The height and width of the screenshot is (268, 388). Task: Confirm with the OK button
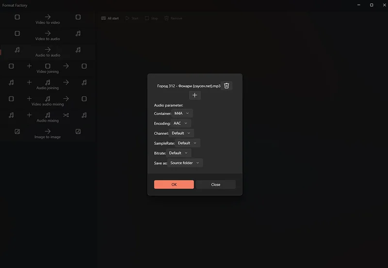coord(174,185)
